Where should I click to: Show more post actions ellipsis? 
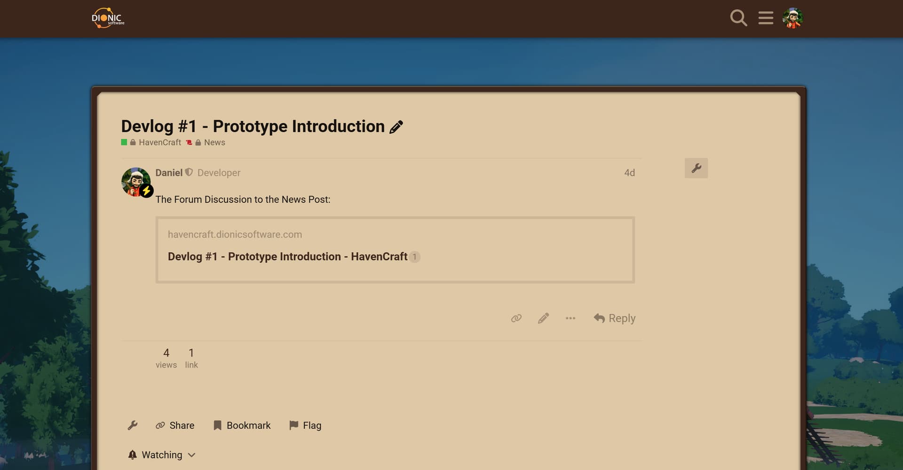[570, 318]
